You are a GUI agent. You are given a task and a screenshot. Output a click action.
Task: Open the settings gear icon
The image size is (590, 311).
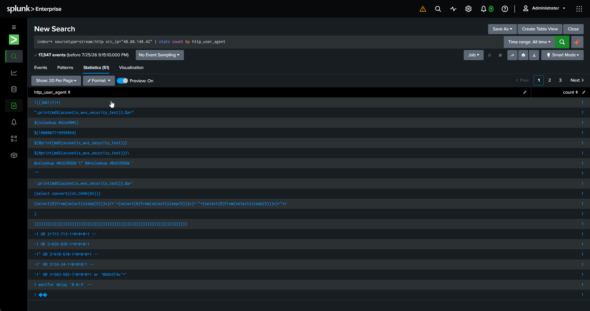pos(468,9)
